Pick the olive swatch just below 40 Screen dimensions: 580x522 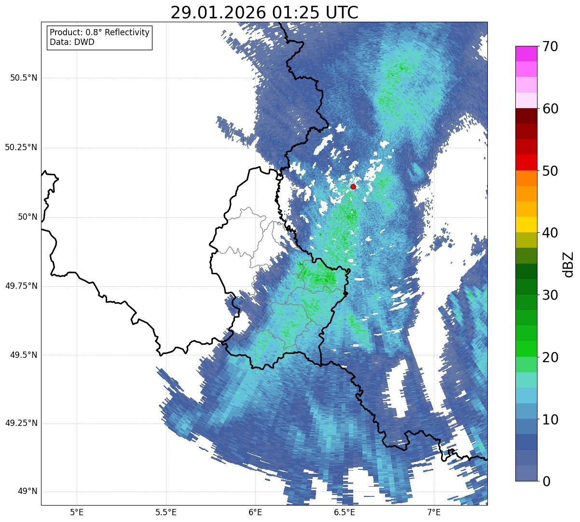pyautogui.click(x=526, y=240)
